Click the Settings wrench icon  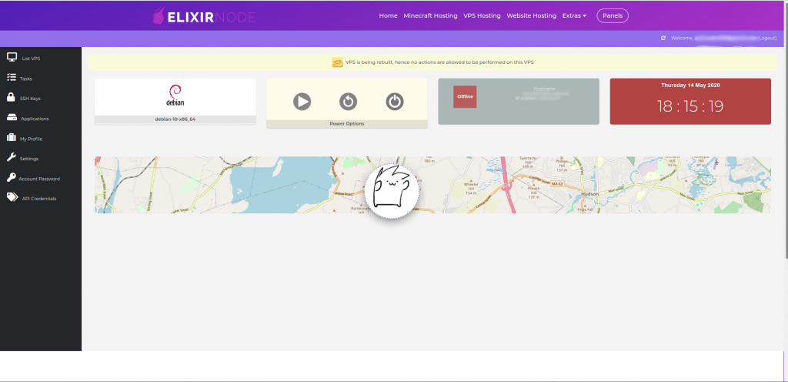(x=11, y=157)
